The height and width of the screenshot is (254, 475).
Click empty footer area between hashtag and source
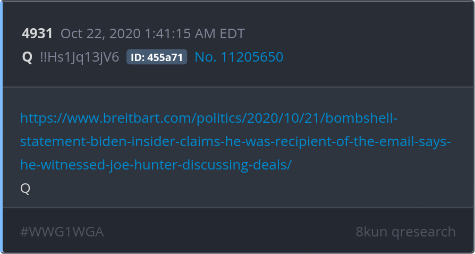coord(230,232)
